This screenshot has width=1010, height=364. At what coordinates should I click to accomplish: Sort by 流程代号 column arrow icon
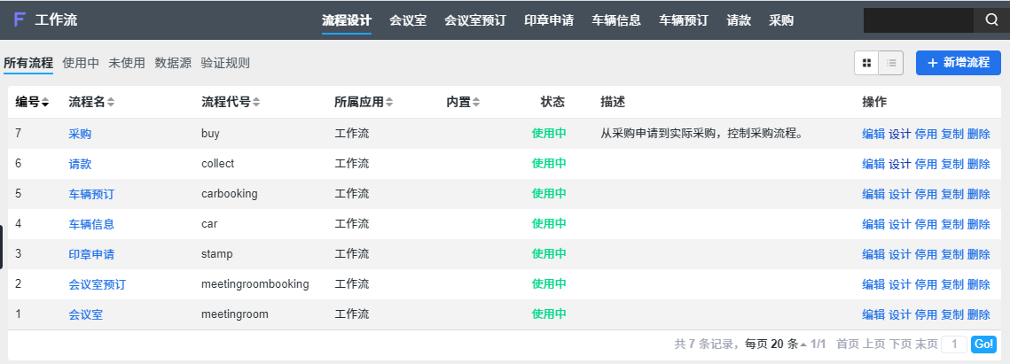[256, 102]
